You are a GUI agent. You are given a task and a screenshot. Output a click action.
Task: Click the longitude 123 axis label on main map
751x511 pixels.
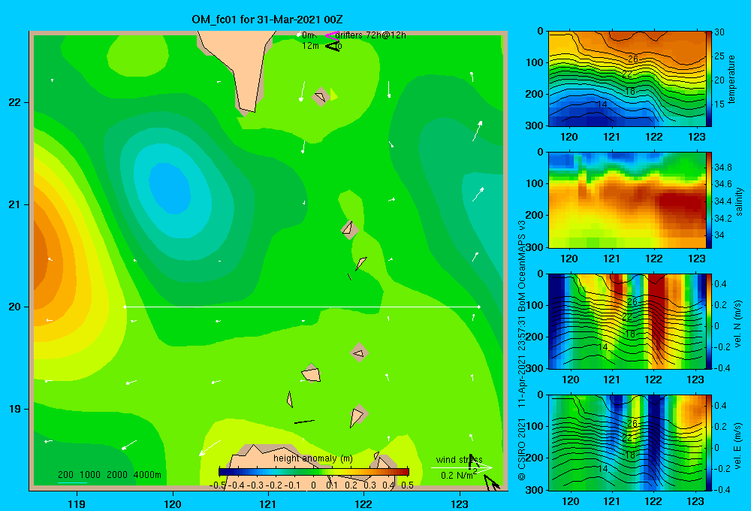coord(460,503)
